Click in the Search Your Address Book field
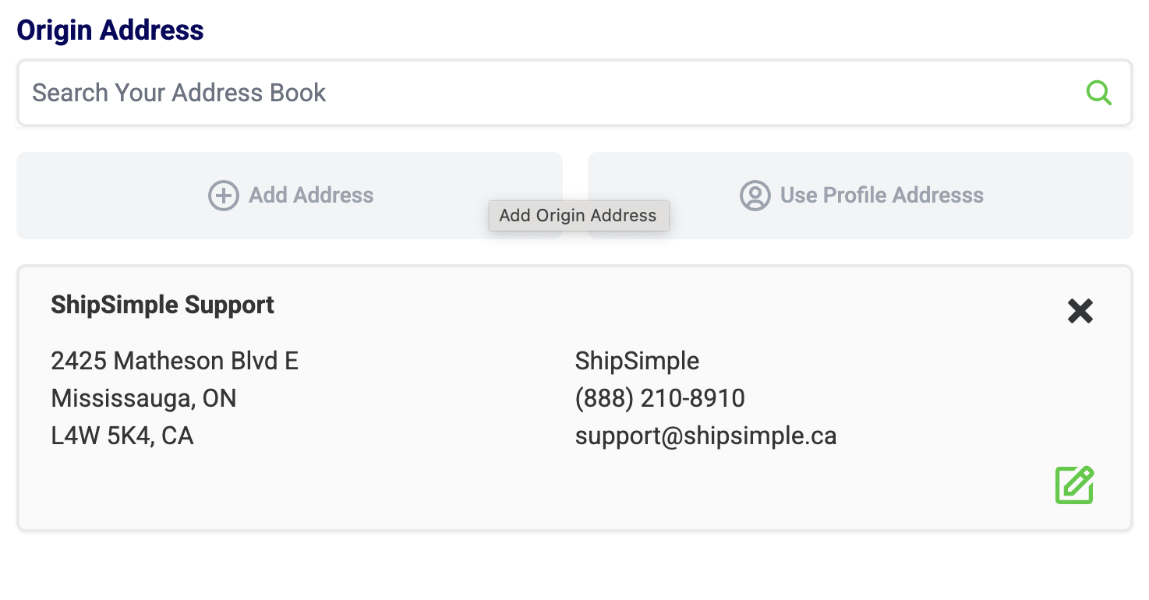Viewport: 1149px width, 600px height. [546, 93]
